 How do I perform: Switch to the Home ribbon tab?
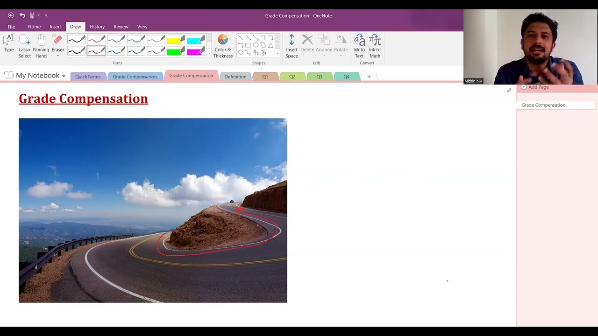click(x=34, y=27)
